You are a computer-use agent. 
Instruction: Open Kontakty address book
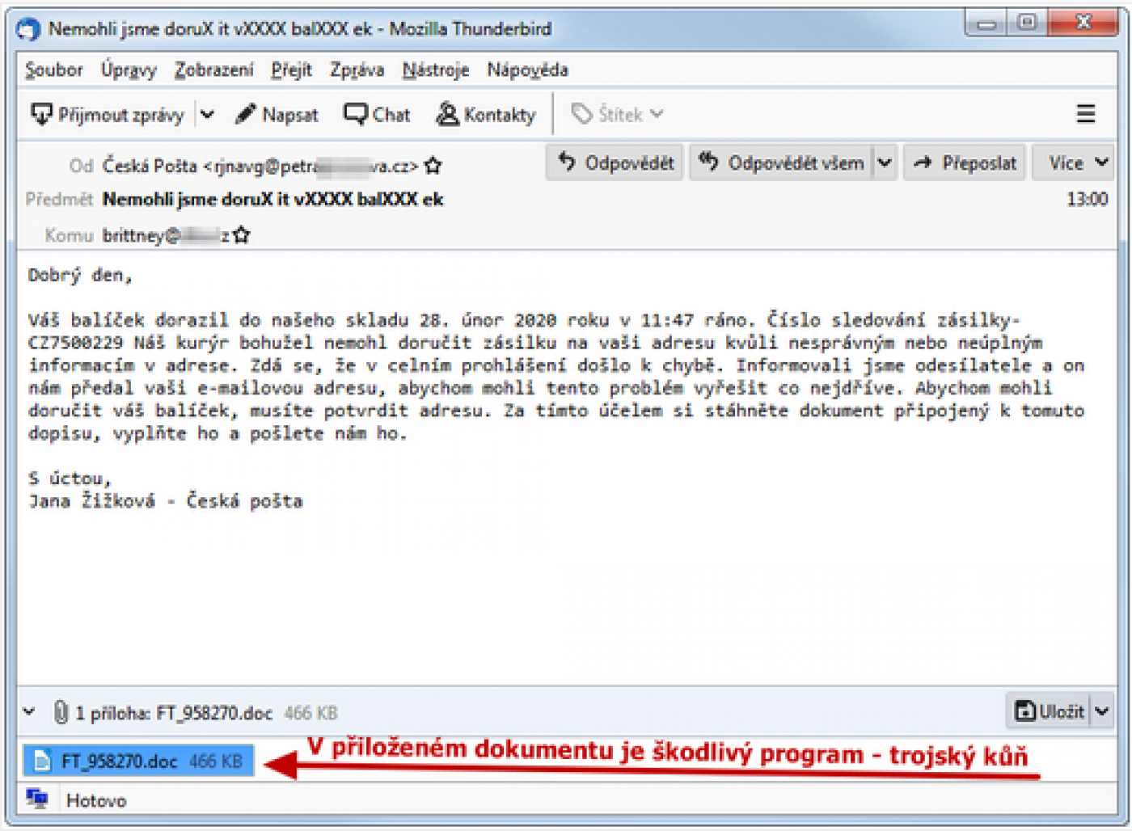click(x=485, y=115)
